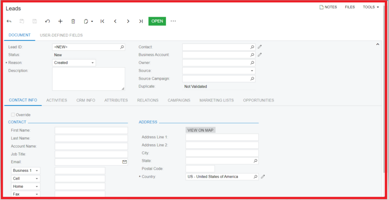Click the back arrow toolbar icon

pos(9,21)
